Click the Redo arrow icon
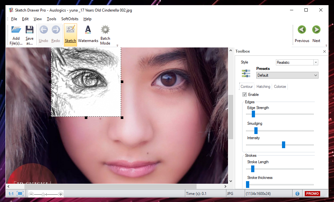This screenshot has height=202, width=334. [56, 29]
